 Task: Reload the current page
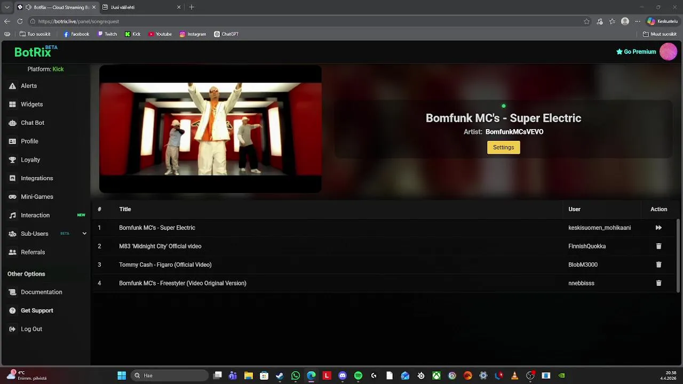(x=20, y=21)
